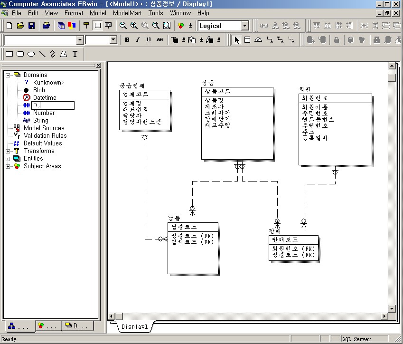
Task: Click the text color swatch icon
Action: click(175, 40)
